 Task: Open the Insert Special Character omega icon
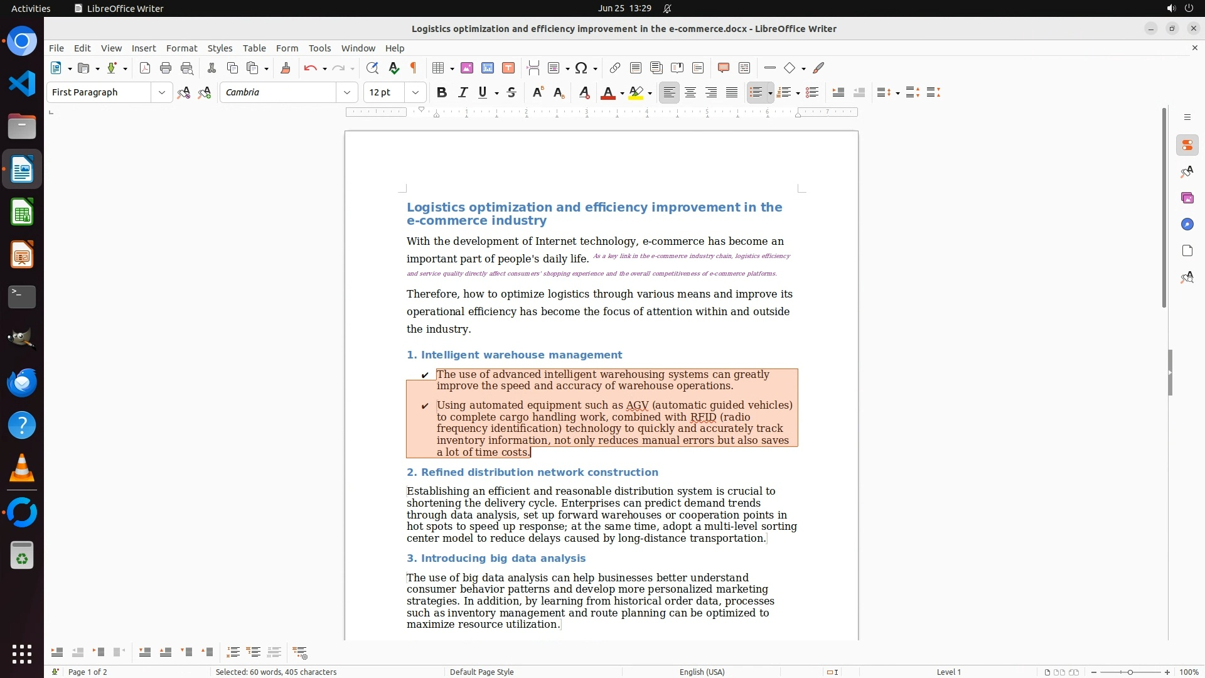click(x=581, y=68)
